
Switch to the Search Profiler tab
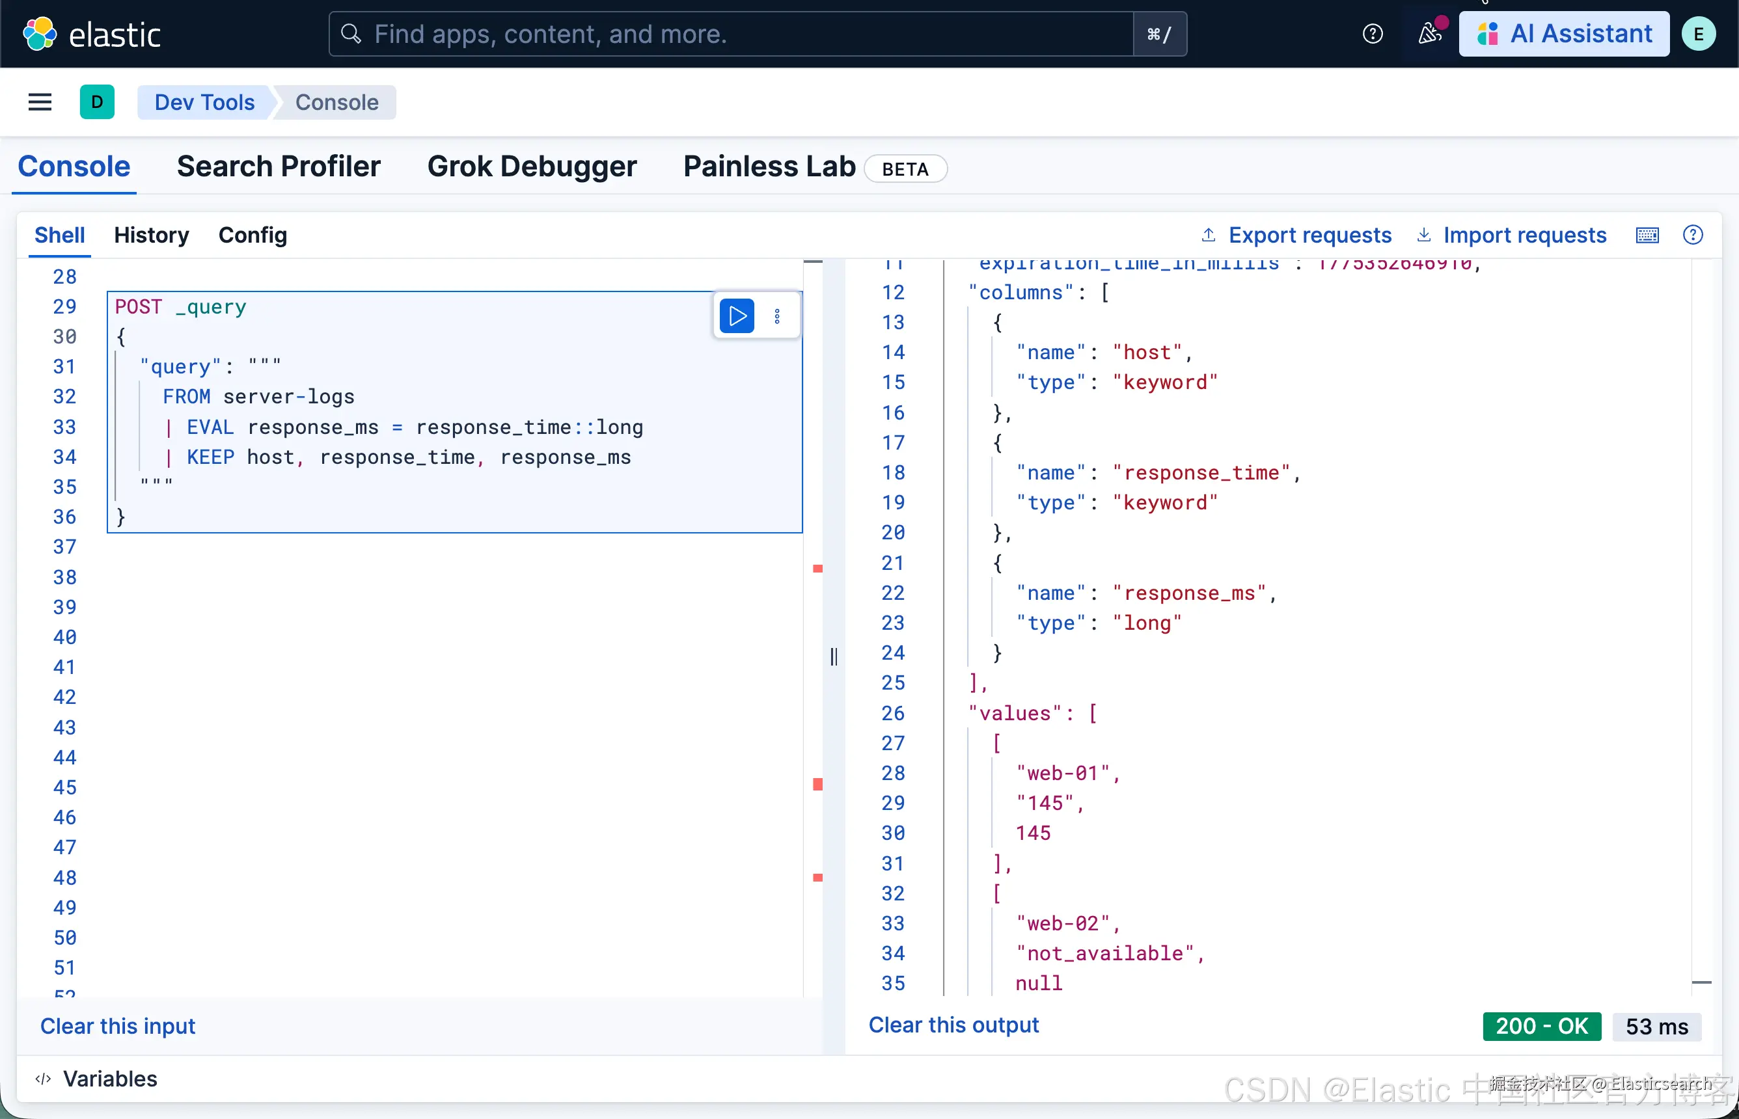point(279,167)
